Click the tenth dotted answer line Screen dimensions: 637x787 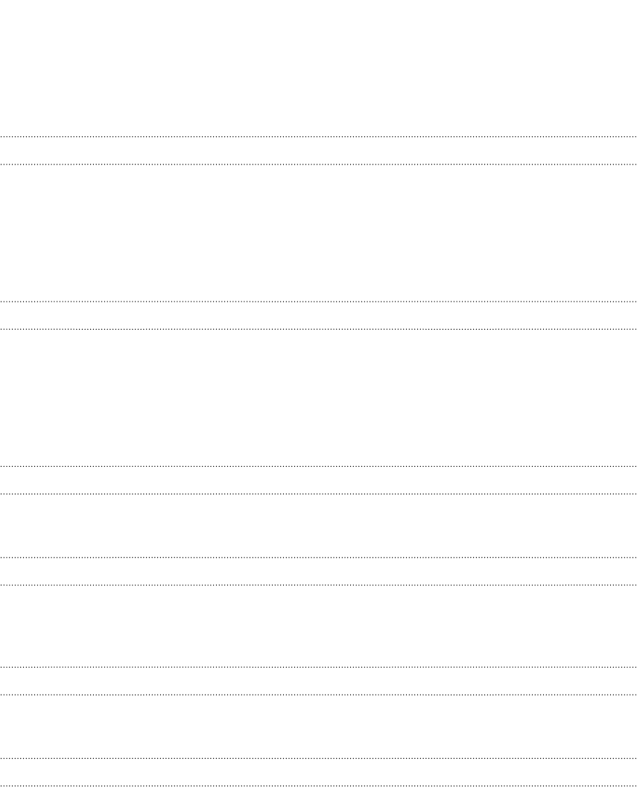(x=319, y=695)
